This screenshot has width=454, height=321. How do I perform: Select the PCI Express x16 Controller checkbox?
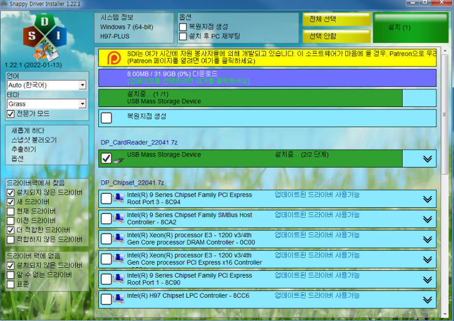pyautogui.click(x=106, y=259)
